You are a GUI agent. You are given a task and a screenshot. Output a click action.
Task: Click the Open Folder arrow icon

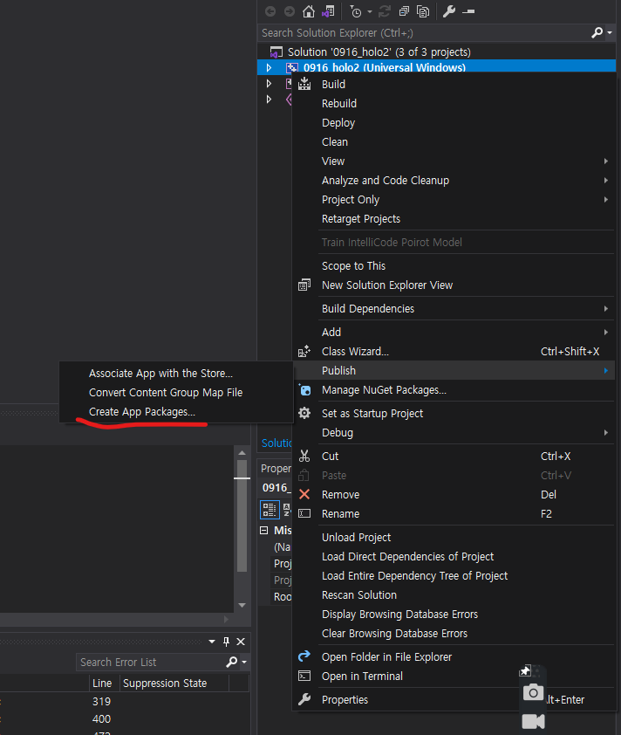(304, 656)
